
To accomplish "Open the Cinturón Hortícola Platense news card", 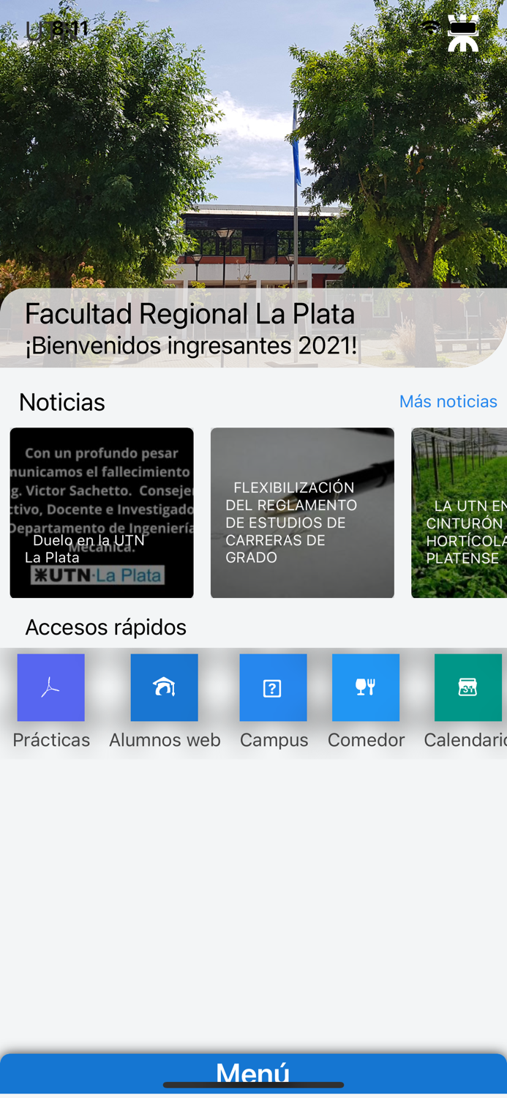I will pyautogui.click(x=459, y=513).
